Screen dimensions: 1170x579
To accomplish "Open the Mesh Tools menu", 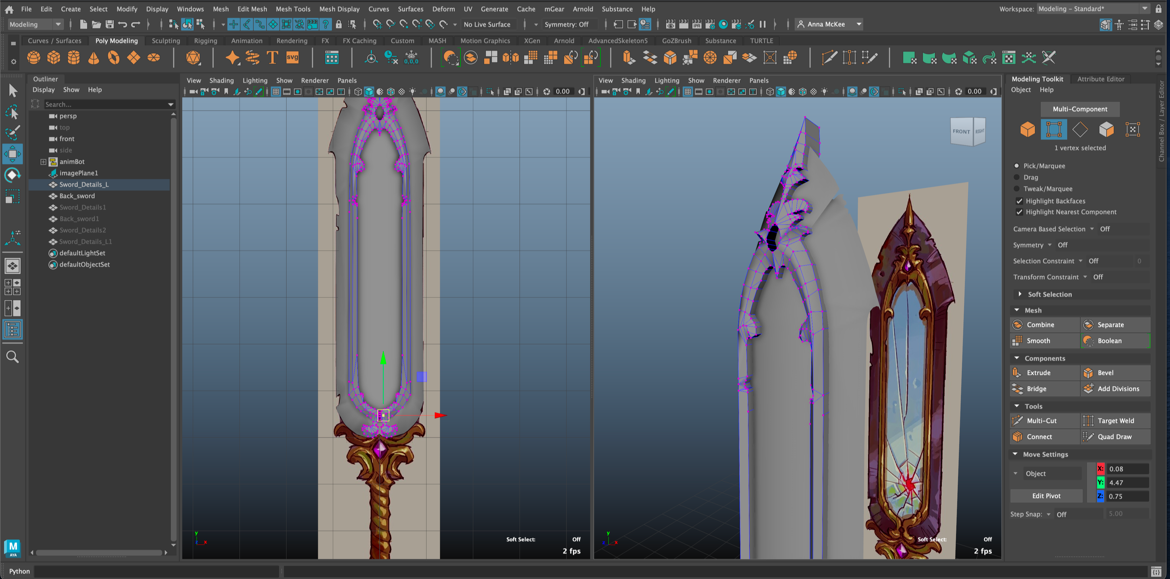I will (x=292, y=9).
